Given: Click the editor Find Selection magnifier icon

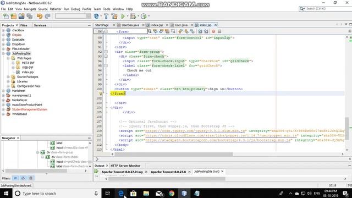Looking at the screenshot, I should coord(150,31).
